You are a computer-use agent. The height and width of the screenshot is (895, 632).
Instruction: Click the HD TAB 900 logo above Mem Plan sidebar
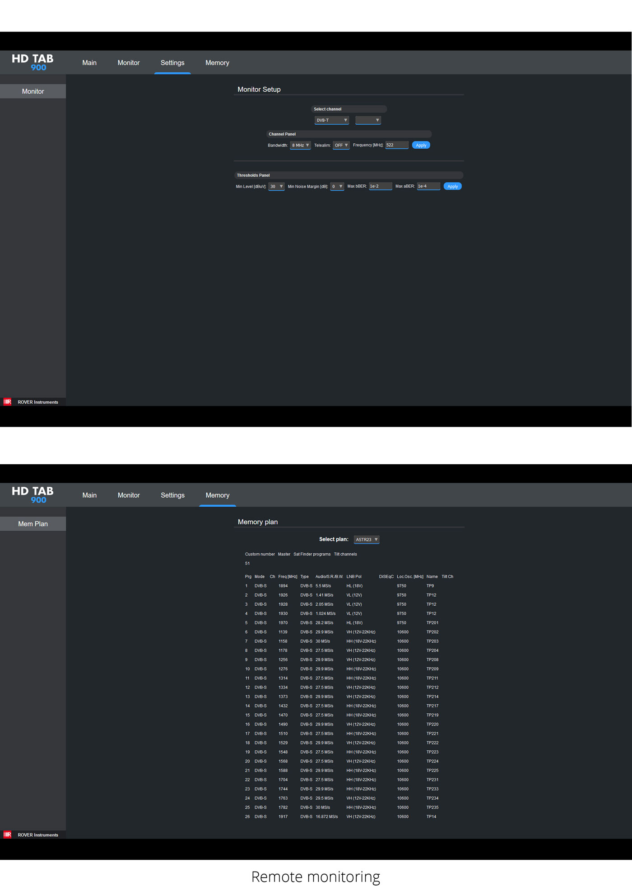tap(33, 495)
